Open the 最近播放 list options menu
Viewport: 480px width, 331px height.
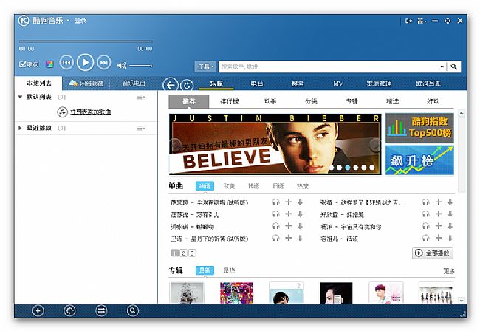(x=140, y=128)
